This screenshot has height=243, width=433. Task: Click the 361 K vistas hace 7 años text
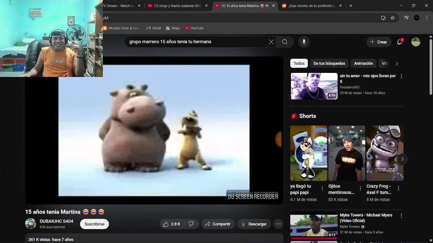coord(51,240)
